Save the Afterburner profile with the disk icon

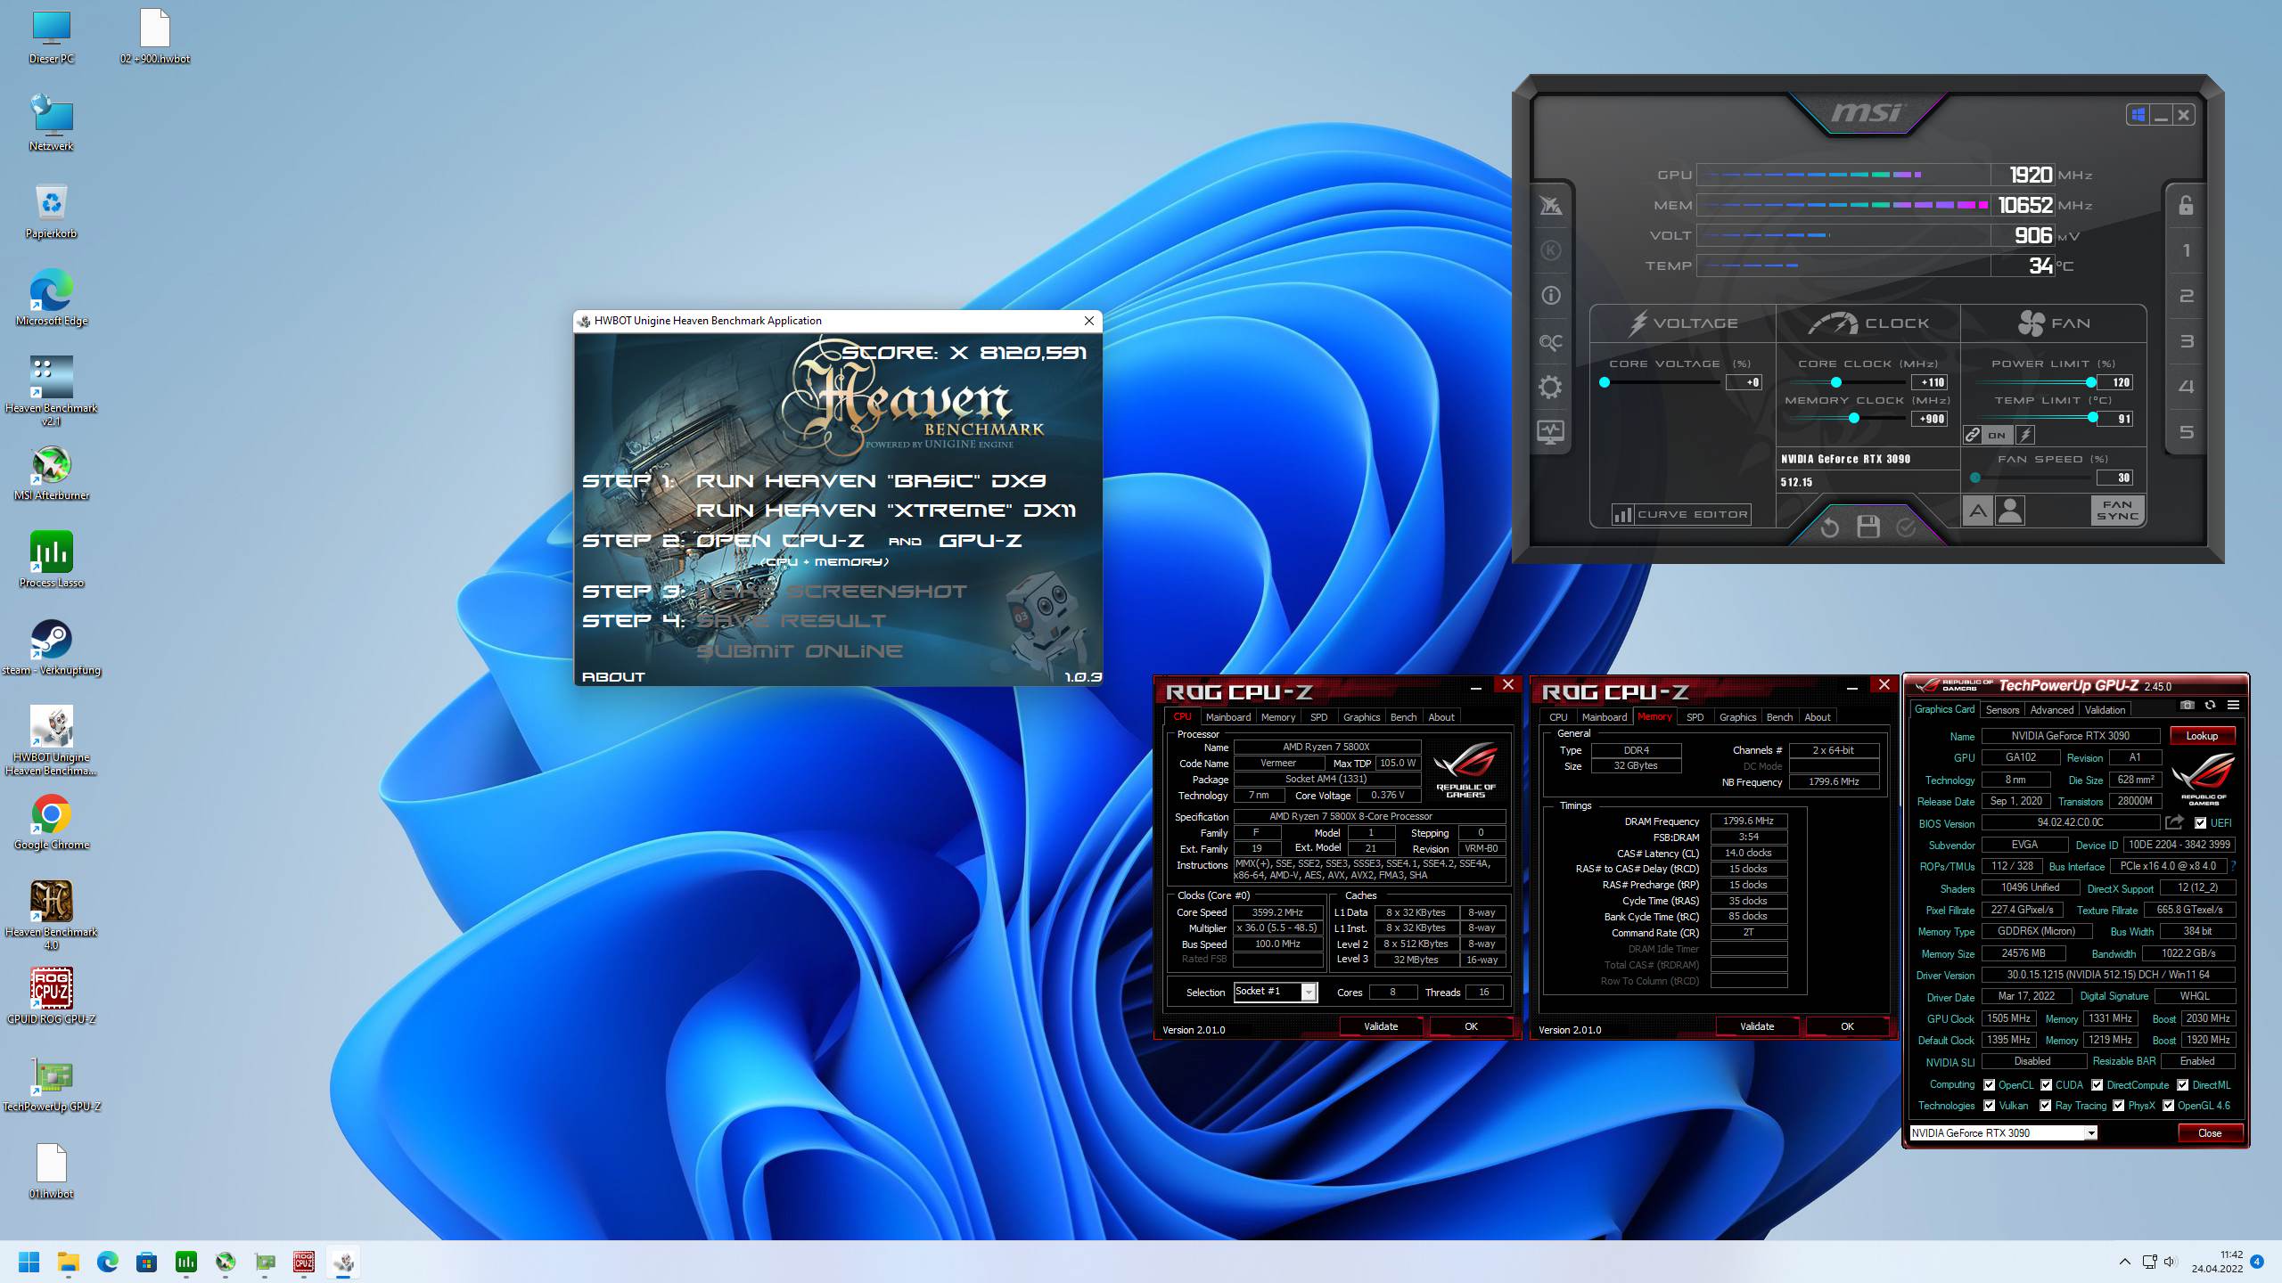pos(1868,527)
